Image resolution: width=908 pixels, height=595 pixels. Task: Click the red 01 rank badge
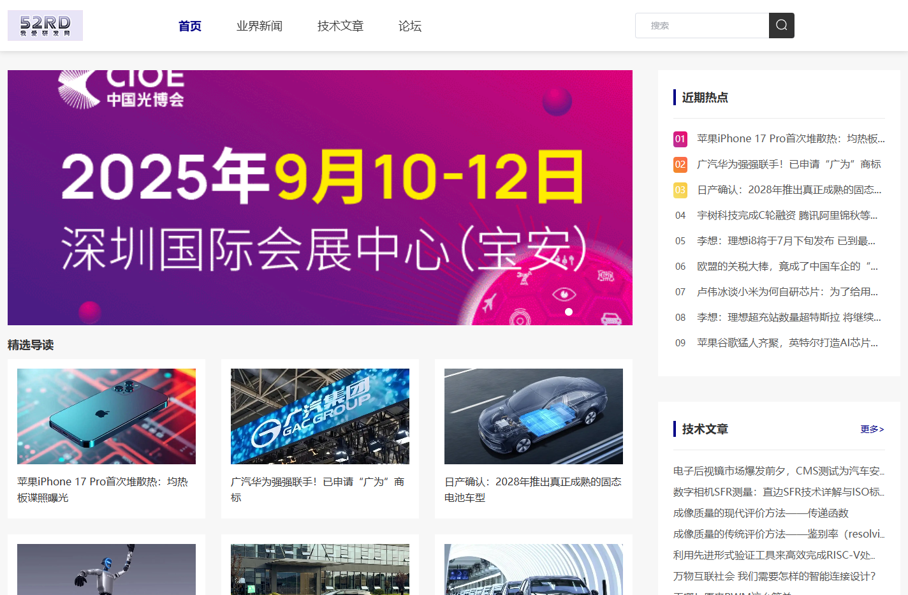click(x=680, y=138)
